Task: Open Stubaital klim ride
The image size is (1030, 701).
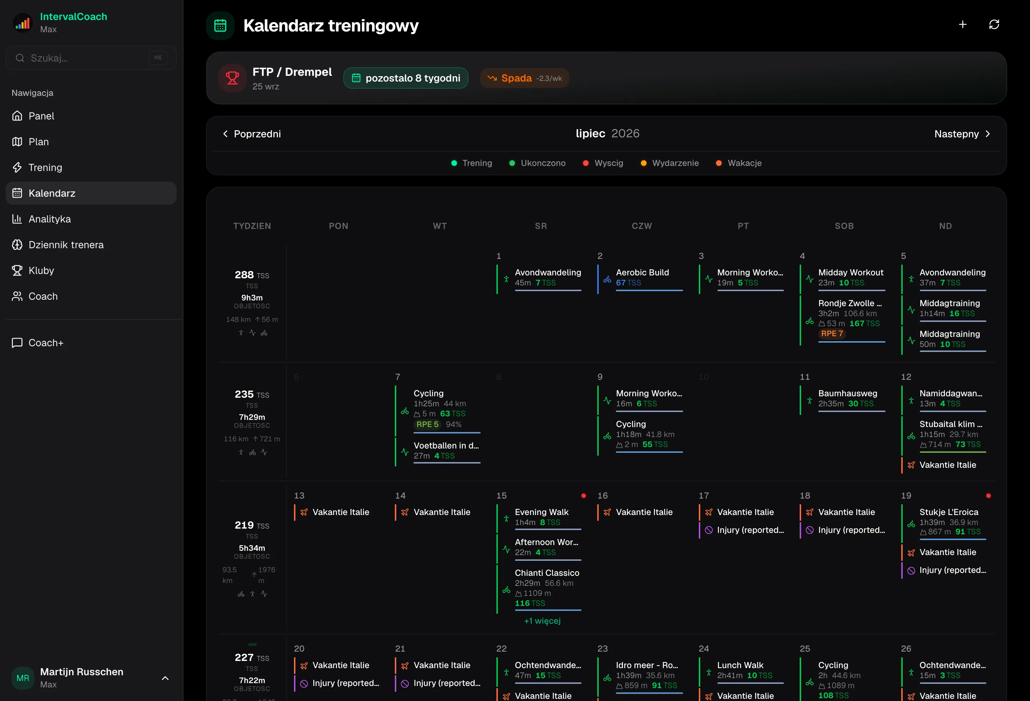Action: pyautogui.click(x=944, y=435)
